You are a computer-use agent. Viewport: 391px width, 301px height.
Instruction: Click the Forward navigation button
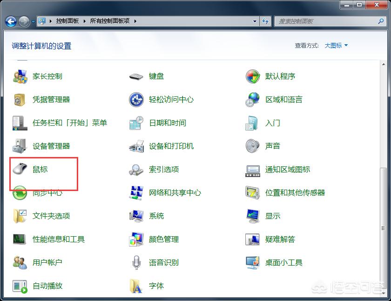[x=24, y=22]
